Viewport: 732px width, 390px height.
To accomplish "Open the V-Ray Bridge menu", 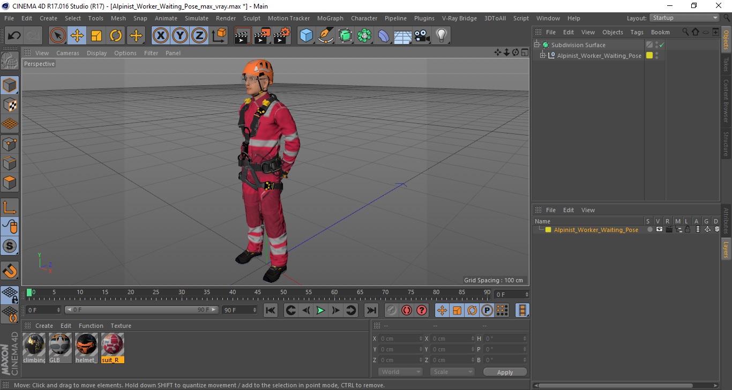I will click(x=459, y=18).
